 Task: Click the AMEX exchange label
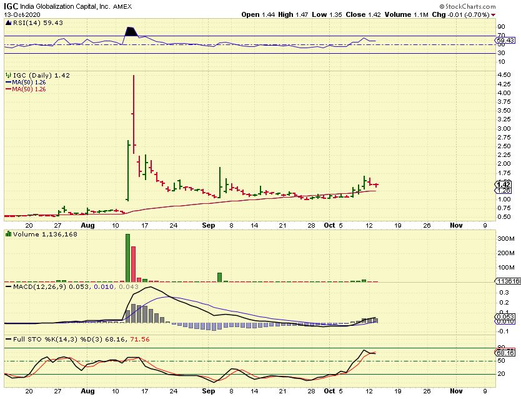(122, 6)
